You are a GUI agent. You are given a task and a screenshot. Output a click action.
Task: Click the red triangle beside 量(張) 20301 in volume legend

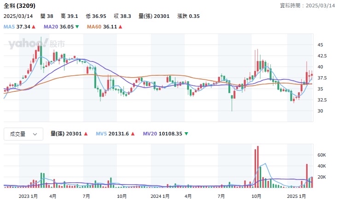click(86, 134)
